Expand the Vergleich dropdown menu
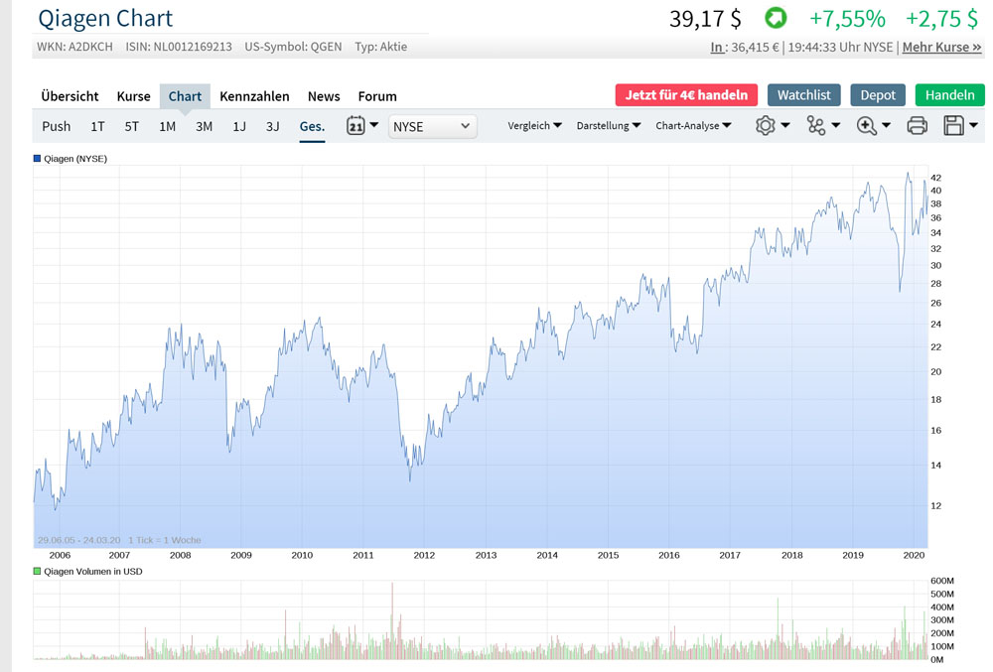The image size is (993, 672). (534, 126)
